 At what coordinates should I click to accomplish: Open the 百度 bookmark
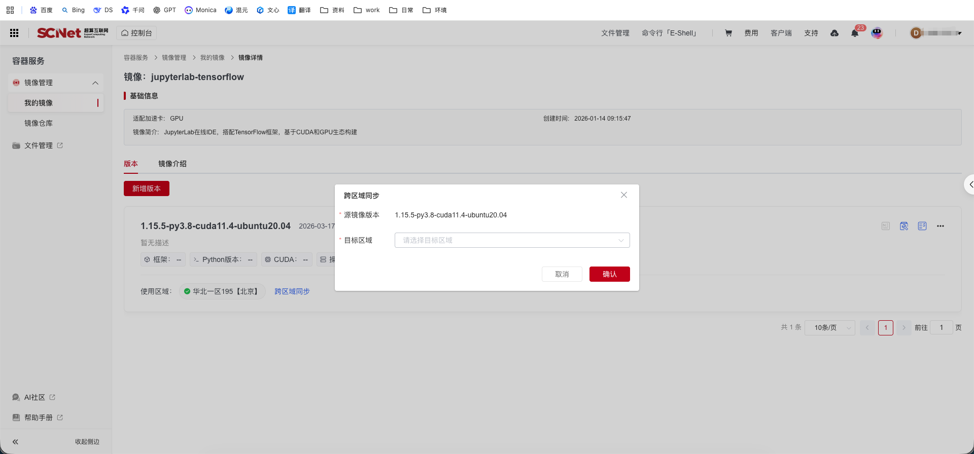pyautogui.click(x=41, y=10)
